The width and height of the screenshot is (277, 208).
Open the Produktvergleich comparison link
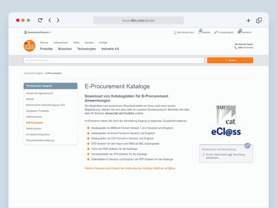click(224, 32)
